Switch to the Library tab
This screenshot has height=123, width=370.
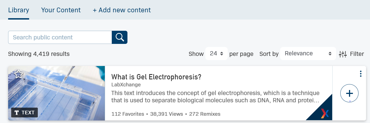click(x=18, y=10)
